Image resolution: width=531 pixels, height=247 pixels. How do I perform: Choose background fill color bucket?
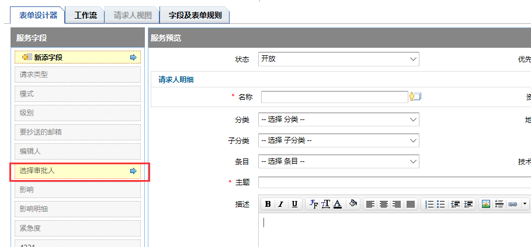pos(353,204)
